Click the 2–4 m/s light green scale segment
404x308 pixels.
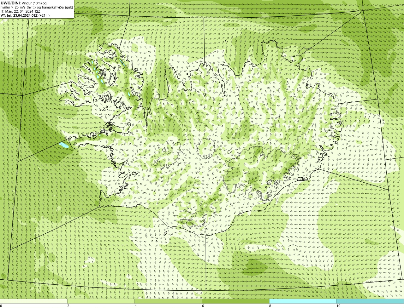point(101,301)
